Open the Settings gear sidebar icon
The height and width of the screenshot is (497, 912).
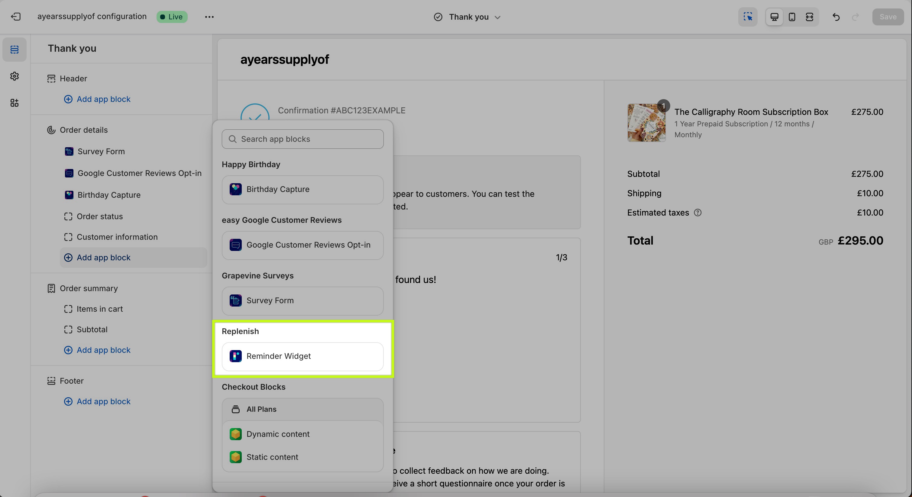[x=15, y=76]
